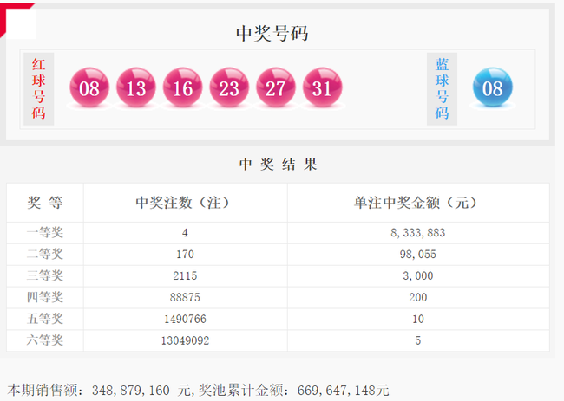Click red ball number 23

229,87
